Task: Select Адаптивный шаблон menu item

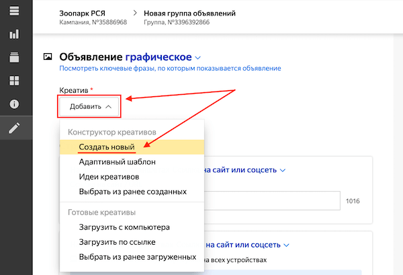Action: 118,162
